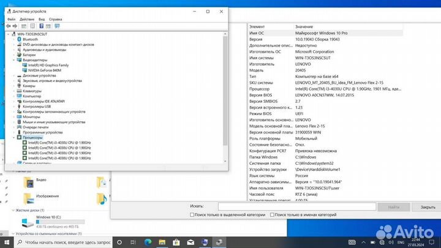Select 'Мыши и иные указывающие устройства' row
This screenshot has height=248, width=441.
tap(54, 122)
